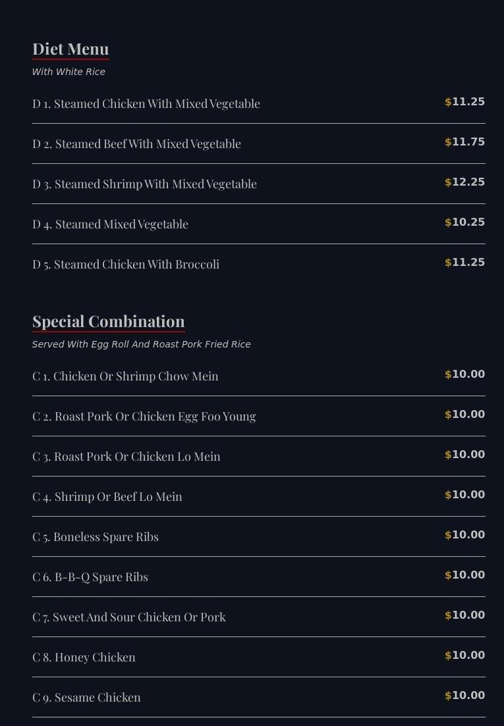Select C 1. Chicken Or Shrimp Chow Mein
This screenshot has height=726, width=504.
[x=125, y=376]
